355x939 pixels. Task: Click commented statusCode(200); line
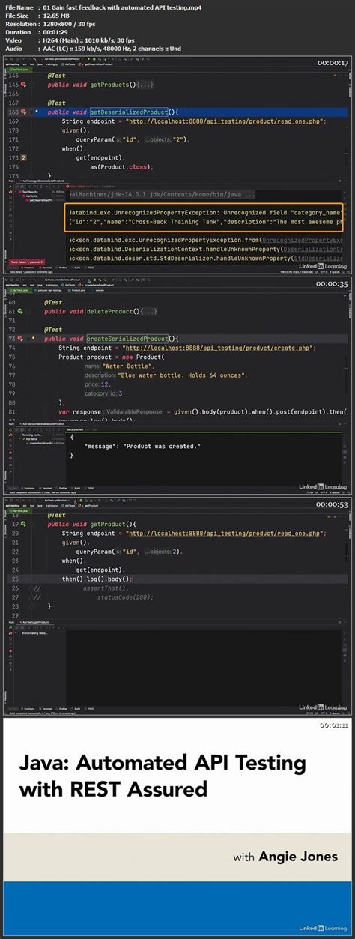tap(124, 597)
